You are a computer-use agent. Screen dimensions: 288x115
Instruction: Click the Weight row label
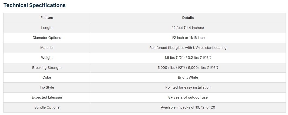tap(47, 58)
